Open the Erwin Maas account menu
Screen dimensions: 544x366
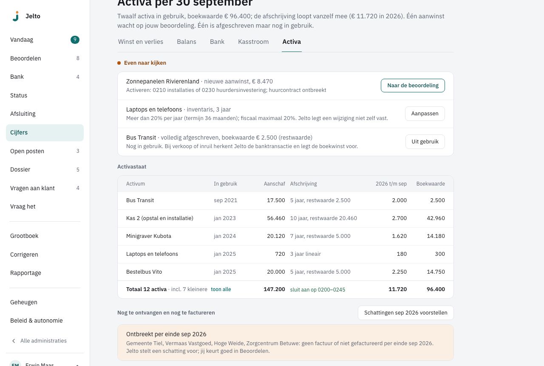(45, 363)
